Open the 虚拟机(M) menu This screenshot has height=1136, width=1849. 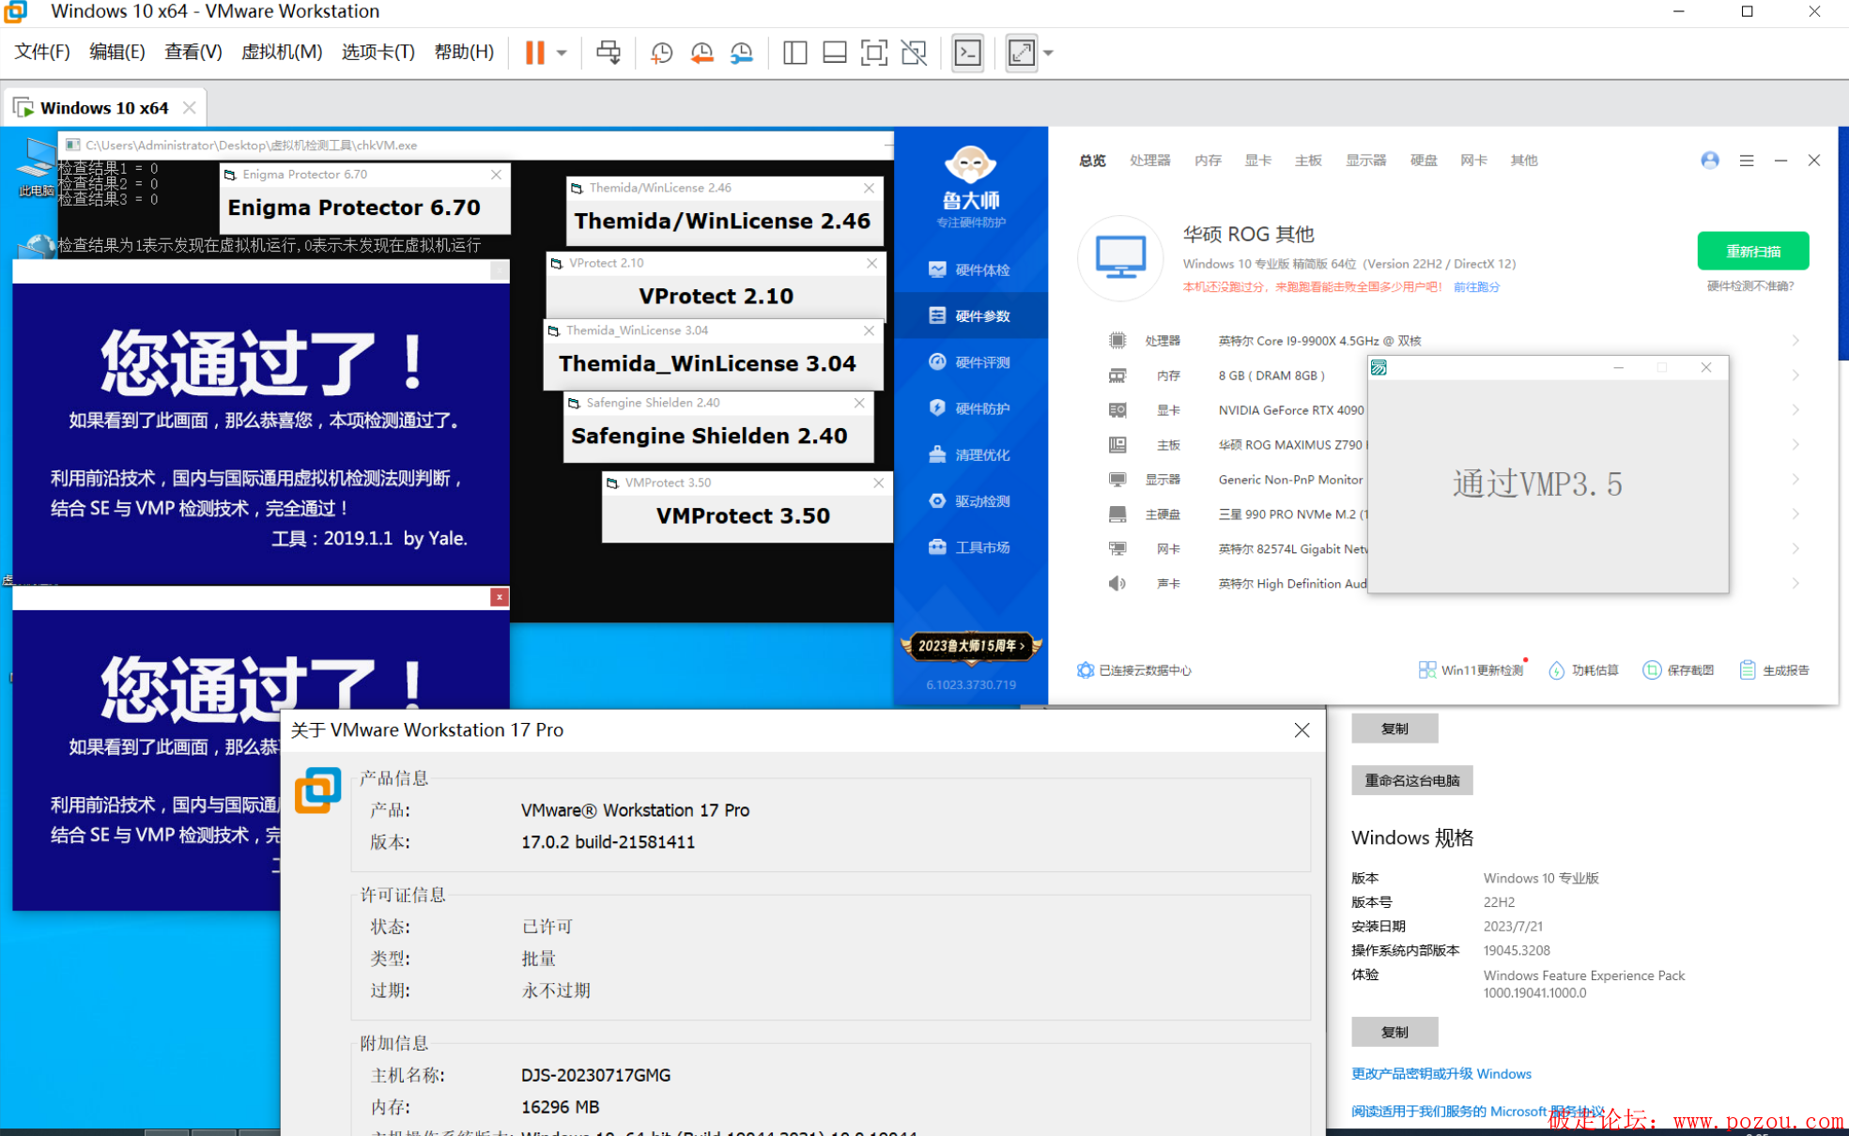282,52
